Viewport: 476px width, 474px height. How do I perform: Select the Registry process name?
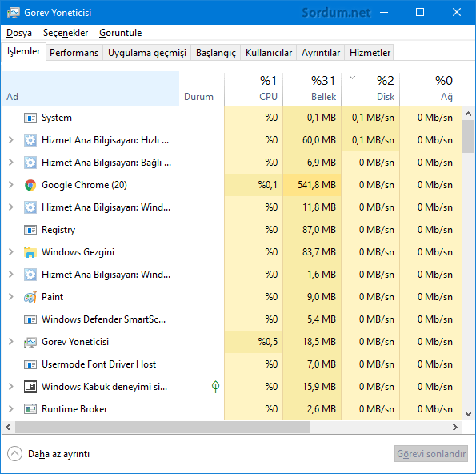pos(58,230)
